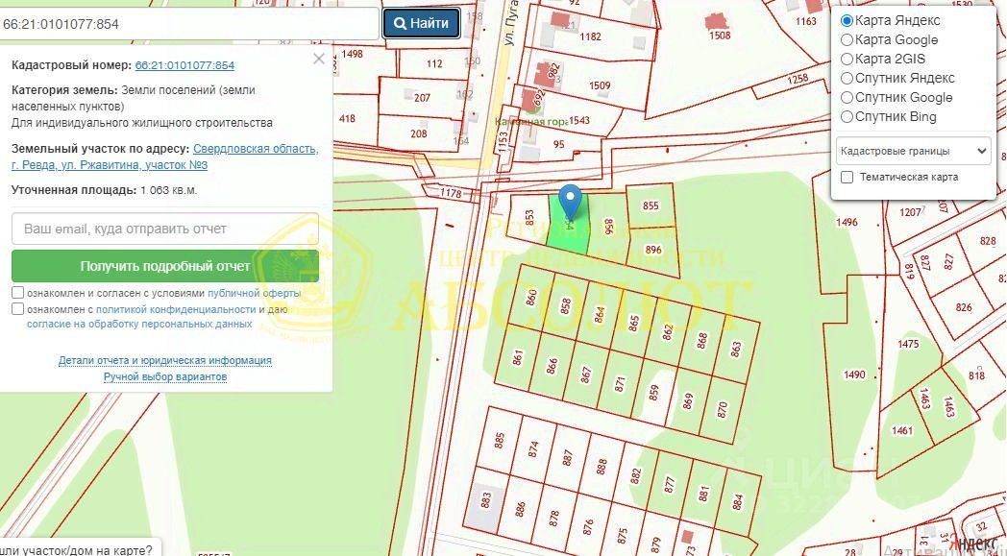Viewport: 1007px width, 556px height.
Task: Select parcel 883 with gray building
Action: 485,500
